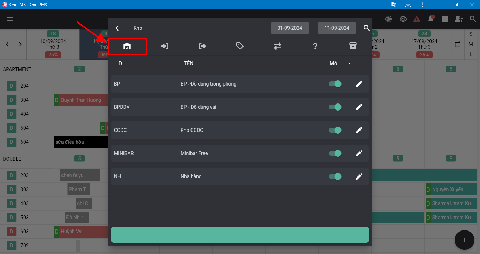480x254 pixels.
Task: Click the D status badge of room 204
Action: [12, 86]
